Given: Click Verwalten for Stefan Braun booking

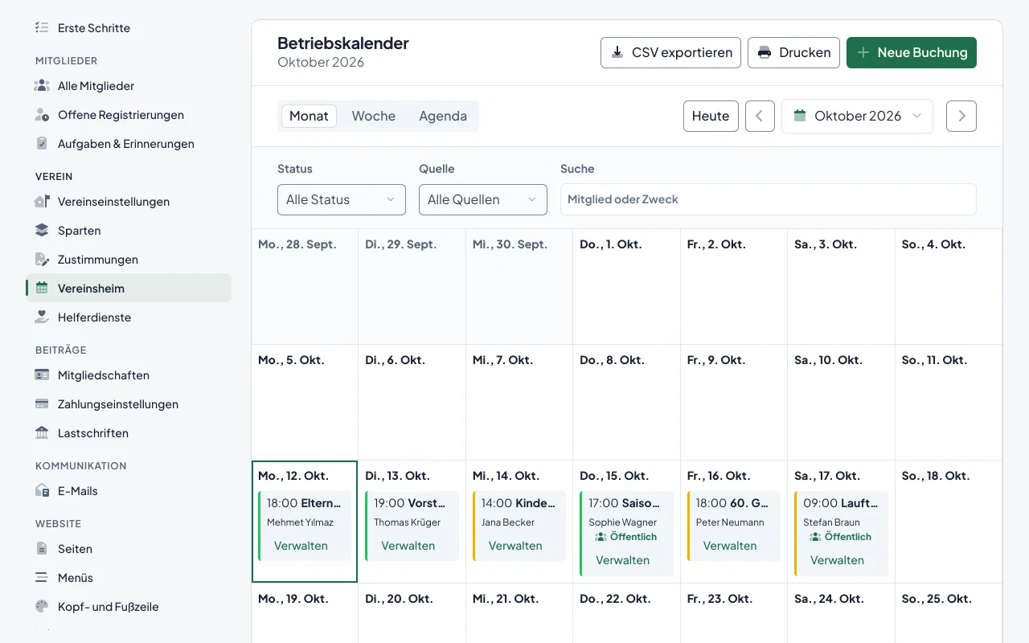Looking at the screenshot, I should click(x=838, y=560).
